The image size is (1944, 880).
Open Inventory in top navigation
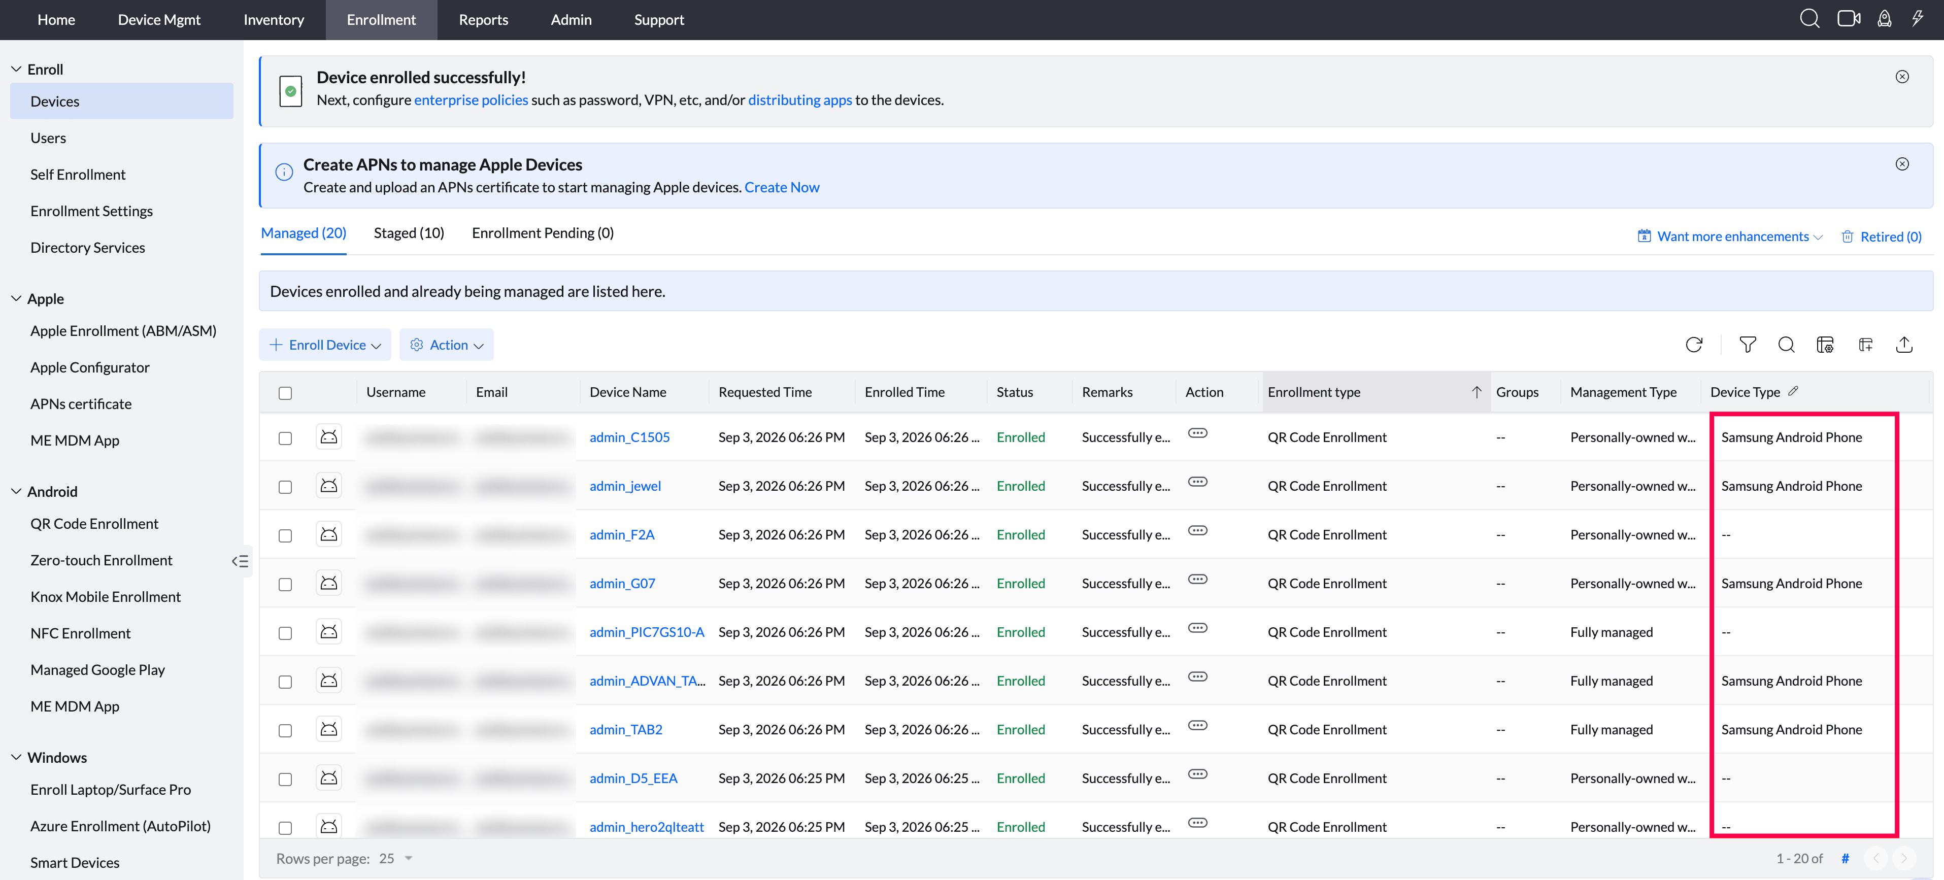[x=273, y=20]
